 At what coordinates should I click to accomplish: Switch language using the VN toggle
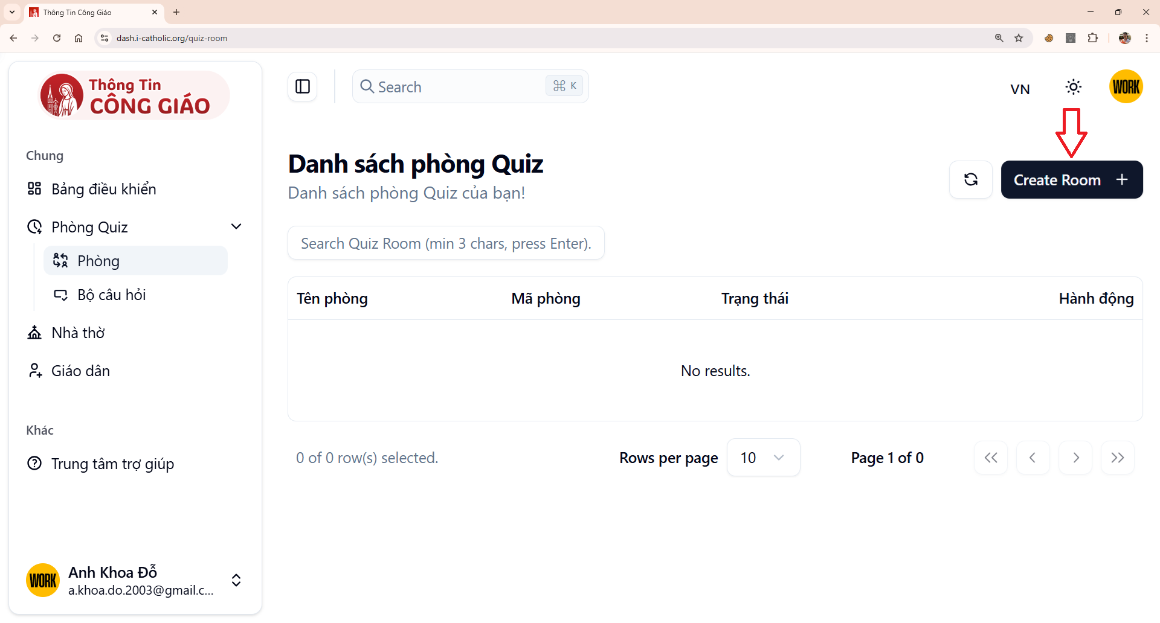pyautogui.click(x=1020, y=89)
